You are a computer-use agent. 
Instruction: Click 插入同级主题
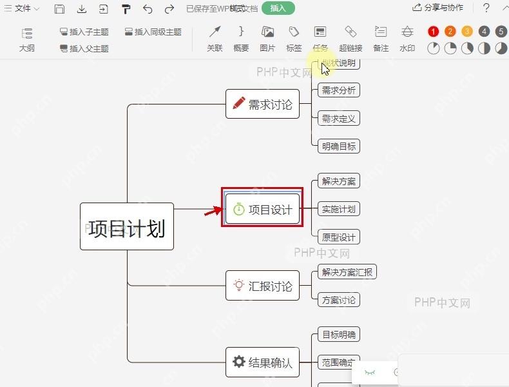pos(153,32)
